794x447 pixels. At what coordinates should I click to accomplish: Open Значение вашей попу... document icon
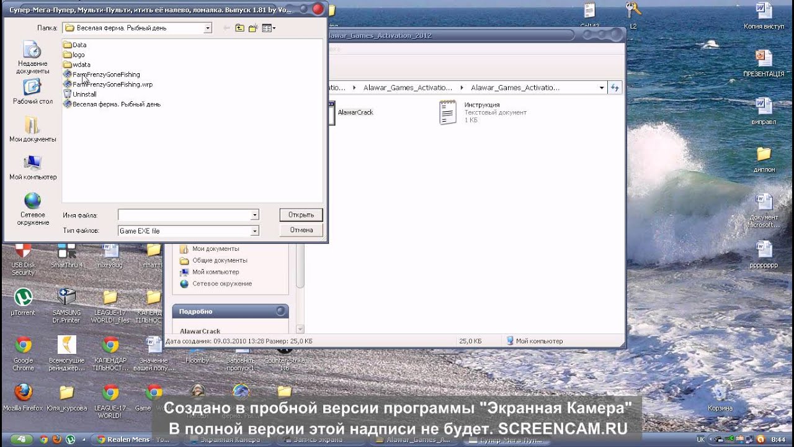pos(153,354)
